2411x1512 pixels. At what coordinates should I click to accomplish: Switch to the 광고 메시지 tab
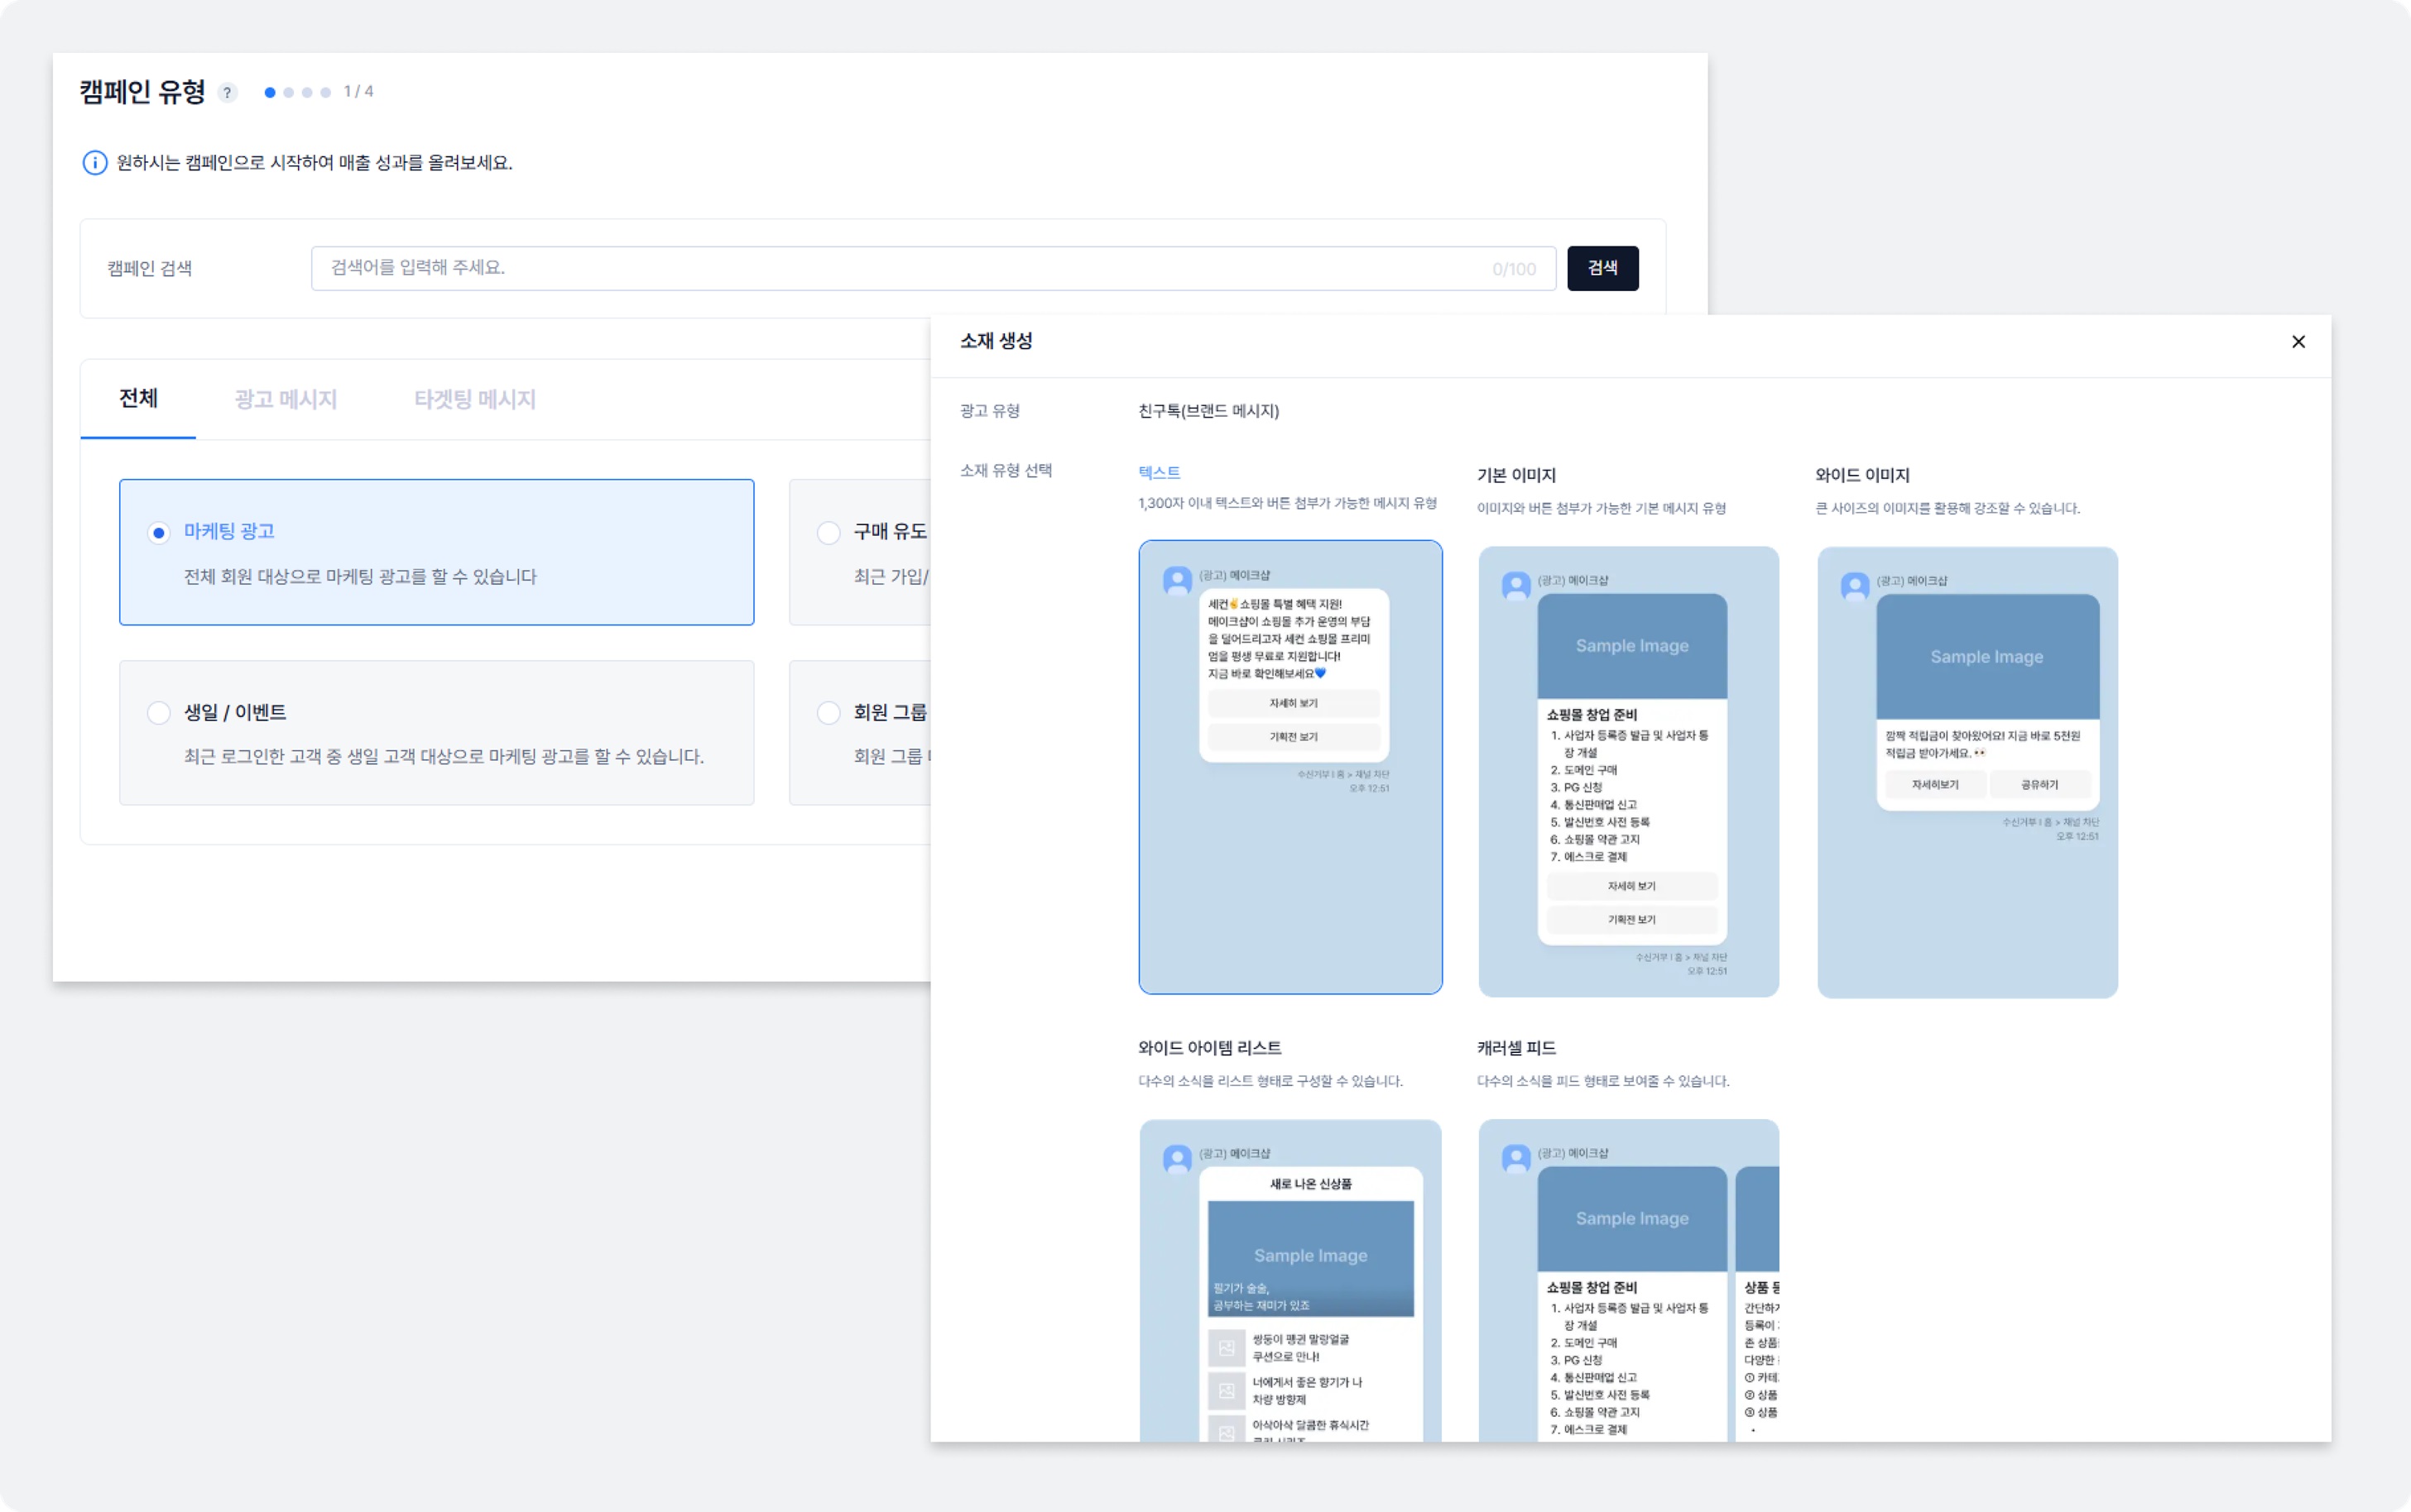point(285,399)
